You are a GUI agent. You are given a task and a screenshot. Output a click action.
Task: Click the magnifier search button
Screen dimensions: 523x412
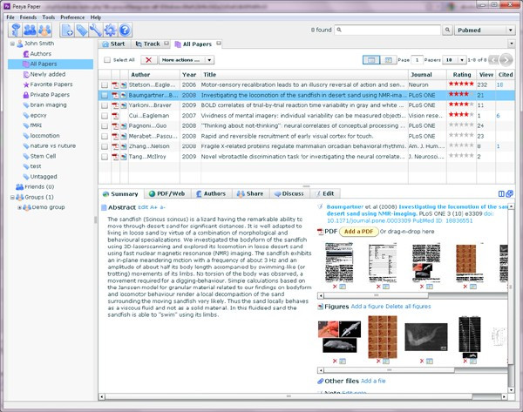pos(447,30)
